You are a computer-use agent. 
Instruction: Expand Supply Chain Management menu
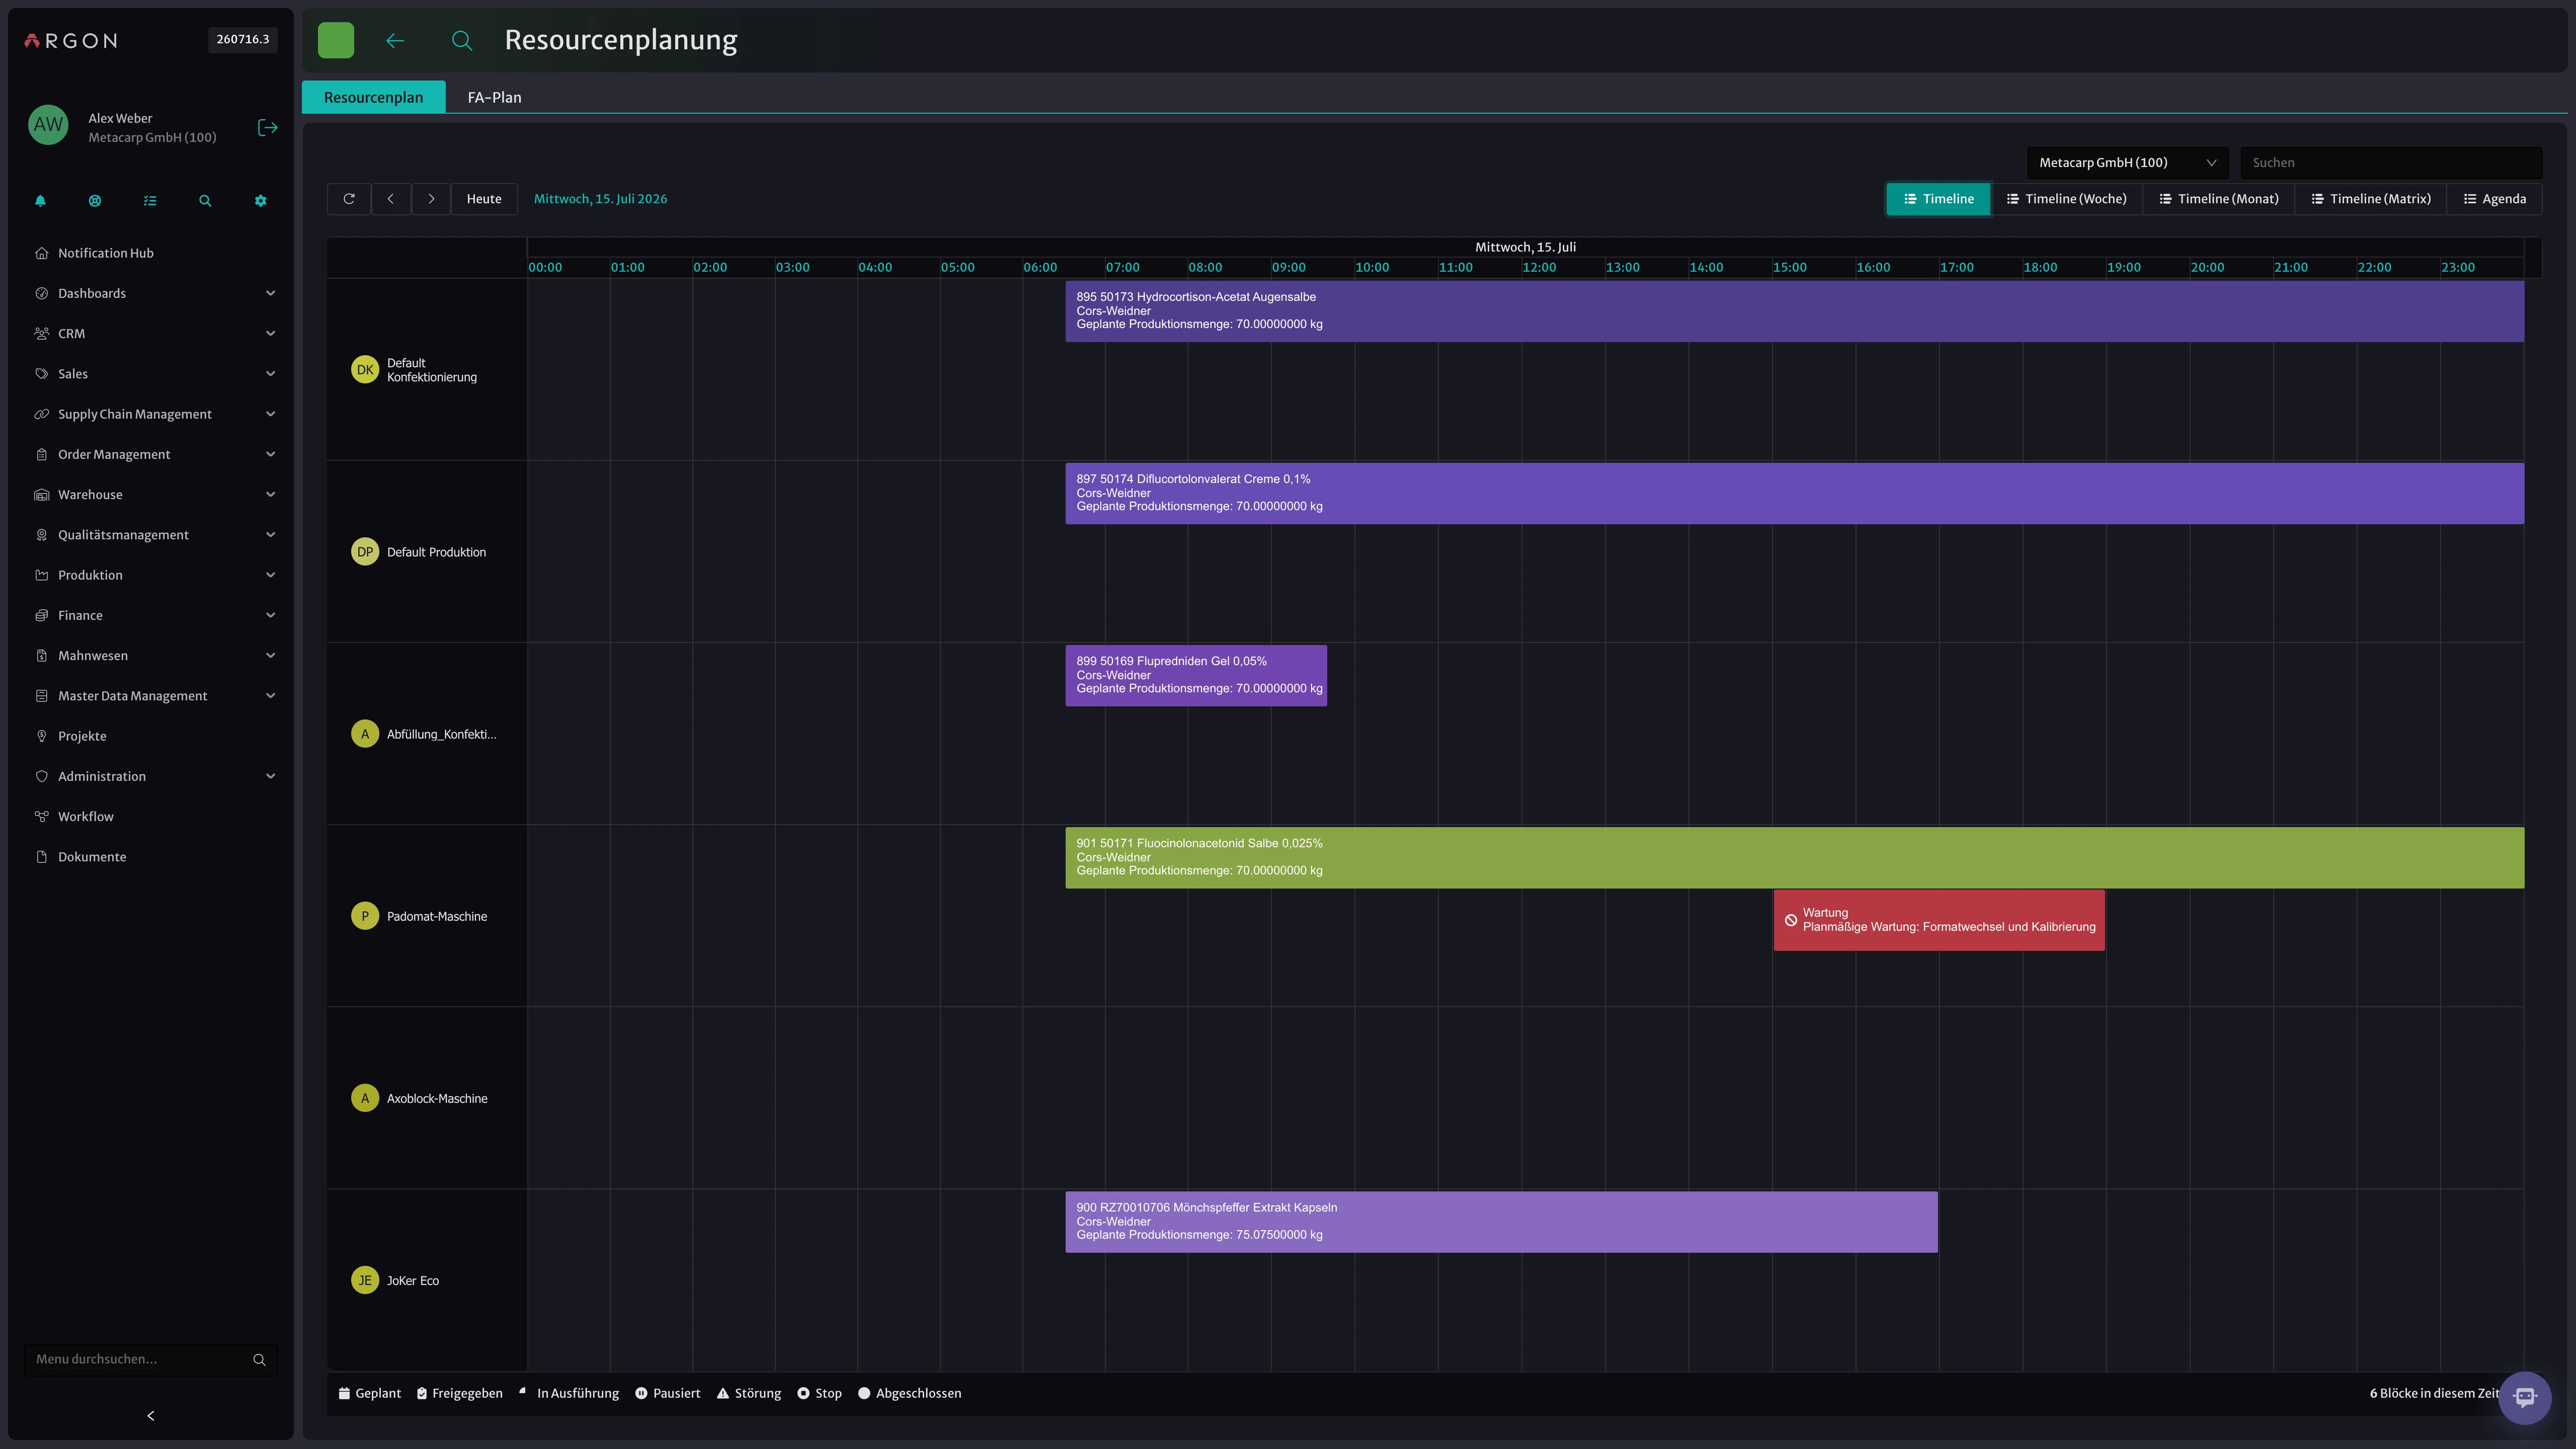click(151, 414)
